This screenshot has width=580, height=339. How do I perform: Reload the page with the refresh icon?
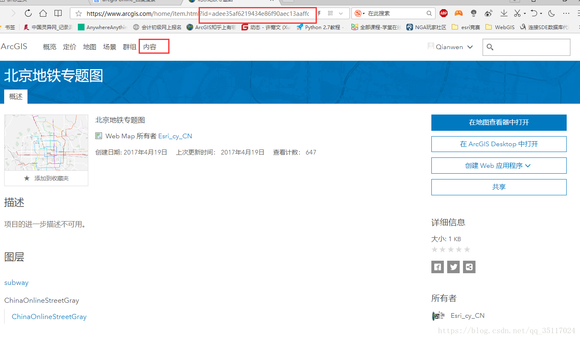[28, 13]
